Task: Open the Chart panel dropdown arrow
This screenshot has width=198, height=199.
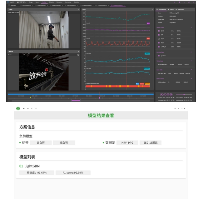Action: click(x=152, y=9)
